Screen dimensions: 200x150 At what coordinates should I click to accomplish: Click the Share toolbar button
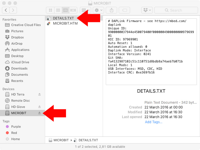[111, 10]
